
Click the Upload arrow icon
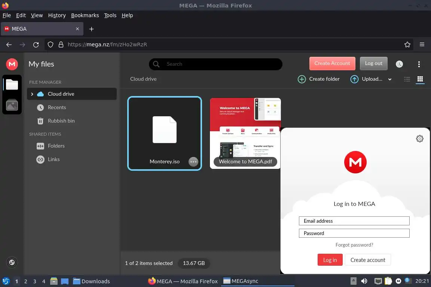click(354, 79)
